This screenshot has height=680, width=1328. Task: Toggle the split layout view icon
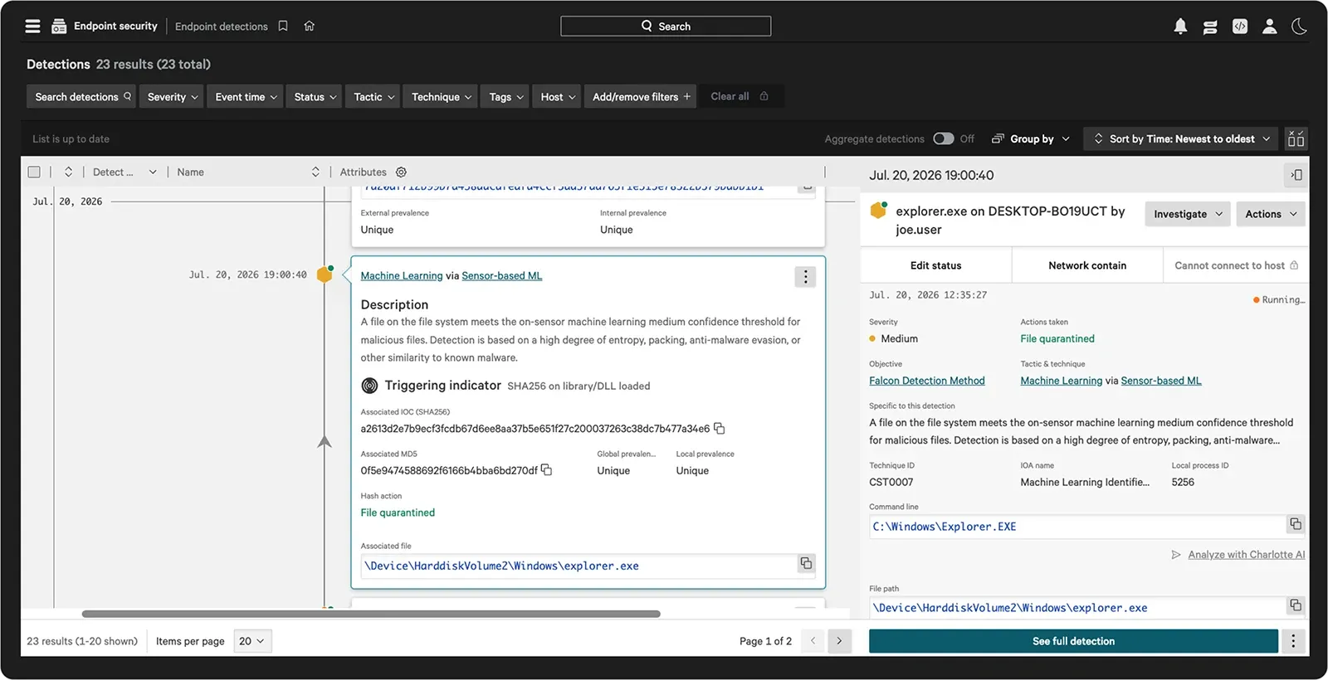pyautogui.click(x=1296, y=138)
